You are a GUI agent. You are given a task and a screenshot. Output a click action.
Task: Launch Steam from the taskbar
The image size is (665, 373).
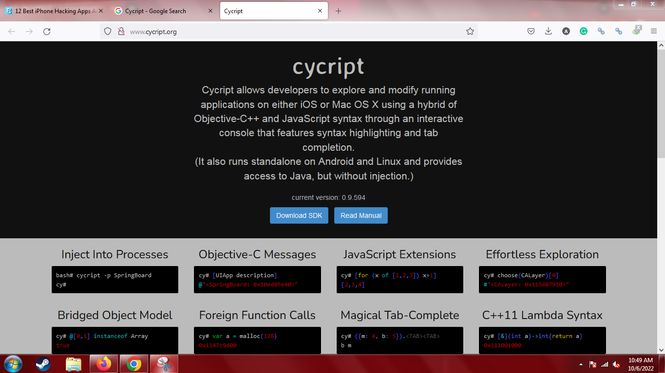coord(43,364)
